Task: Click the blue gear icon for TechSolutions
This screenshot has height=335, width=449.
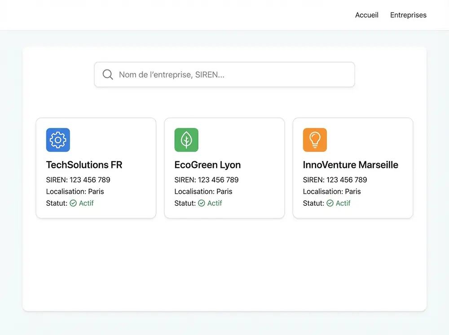Action: click(58, 140)
